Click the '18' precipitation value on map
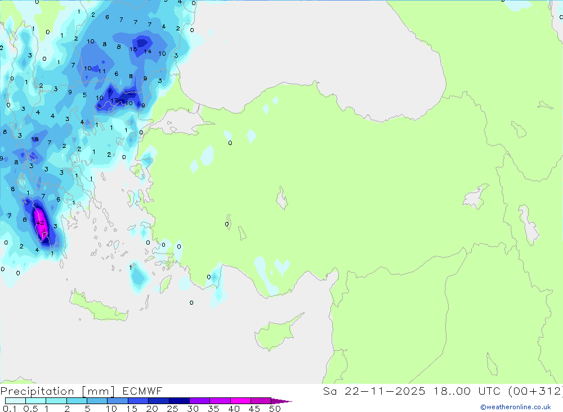The width and height of the screenshot is (563, 412). tap(35, 139)
